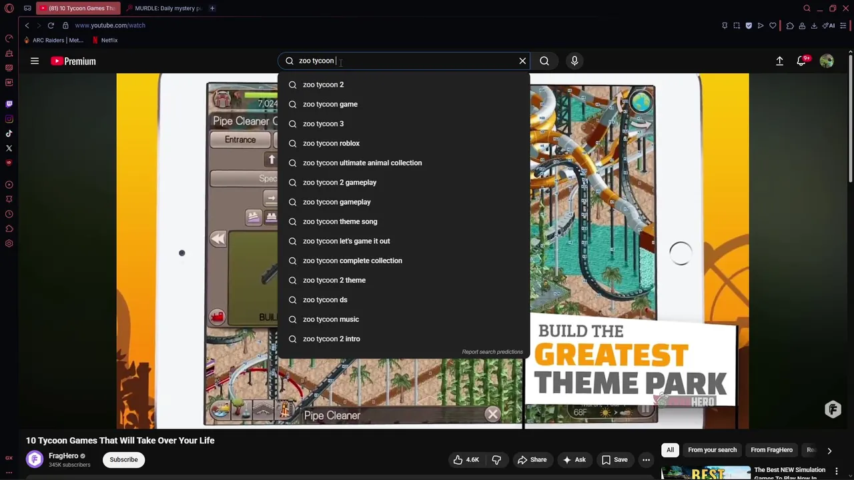Screen dimensions: 854x480
Task: Reload the YouTube page
Action: 51,25
